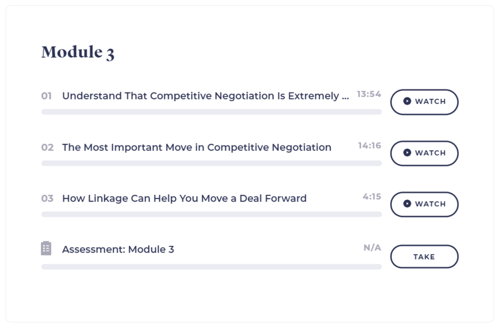Image resolution: width=501 pixels, height=328 pixels.
Task: Watch the Competitive Negotiation Is Extremely video
Action: (424, 102)
